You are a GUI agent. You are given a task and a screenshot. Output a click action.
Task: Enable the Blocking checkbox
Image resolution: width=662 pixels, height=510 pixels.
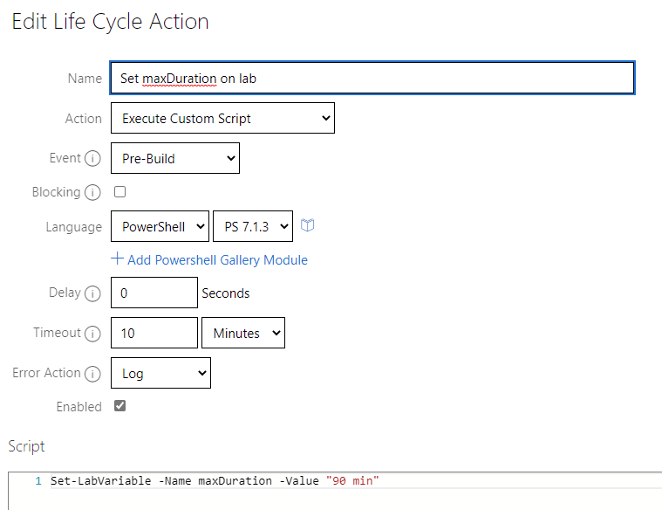(x=120, y=192)
